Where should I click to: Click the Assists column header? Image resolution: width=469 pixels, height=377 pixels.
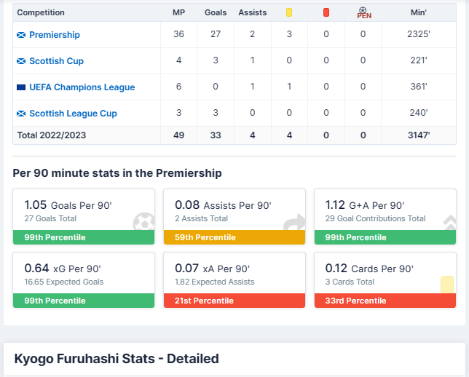(x=253, y=12)
